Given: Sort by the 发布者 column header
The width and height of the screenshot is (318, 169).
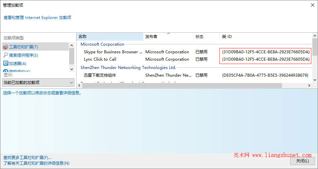Looking at the screenshot, I should 168,37.
